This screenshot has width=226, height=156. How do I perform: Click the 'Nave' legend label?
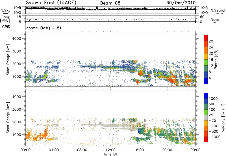pyautogui.click(x=215, y=19)
